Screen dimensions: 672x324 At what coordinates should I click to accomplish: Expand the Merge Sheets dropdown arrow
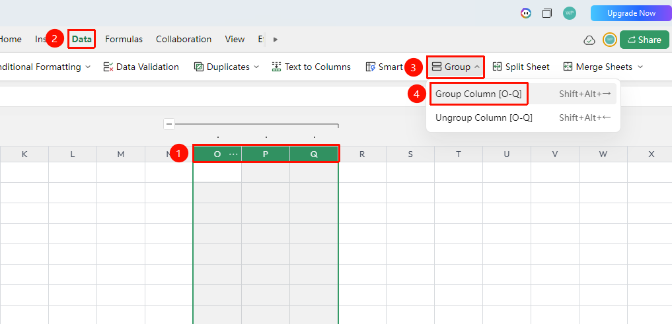tap(640, 67)
